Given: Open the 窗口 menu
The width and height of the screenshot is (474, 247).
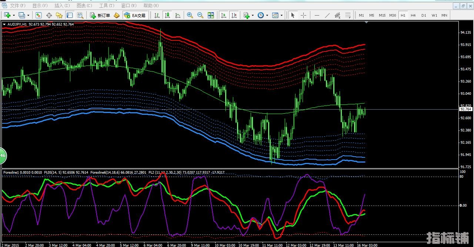Looking at the screenshot, I should (x=129, y=6).
